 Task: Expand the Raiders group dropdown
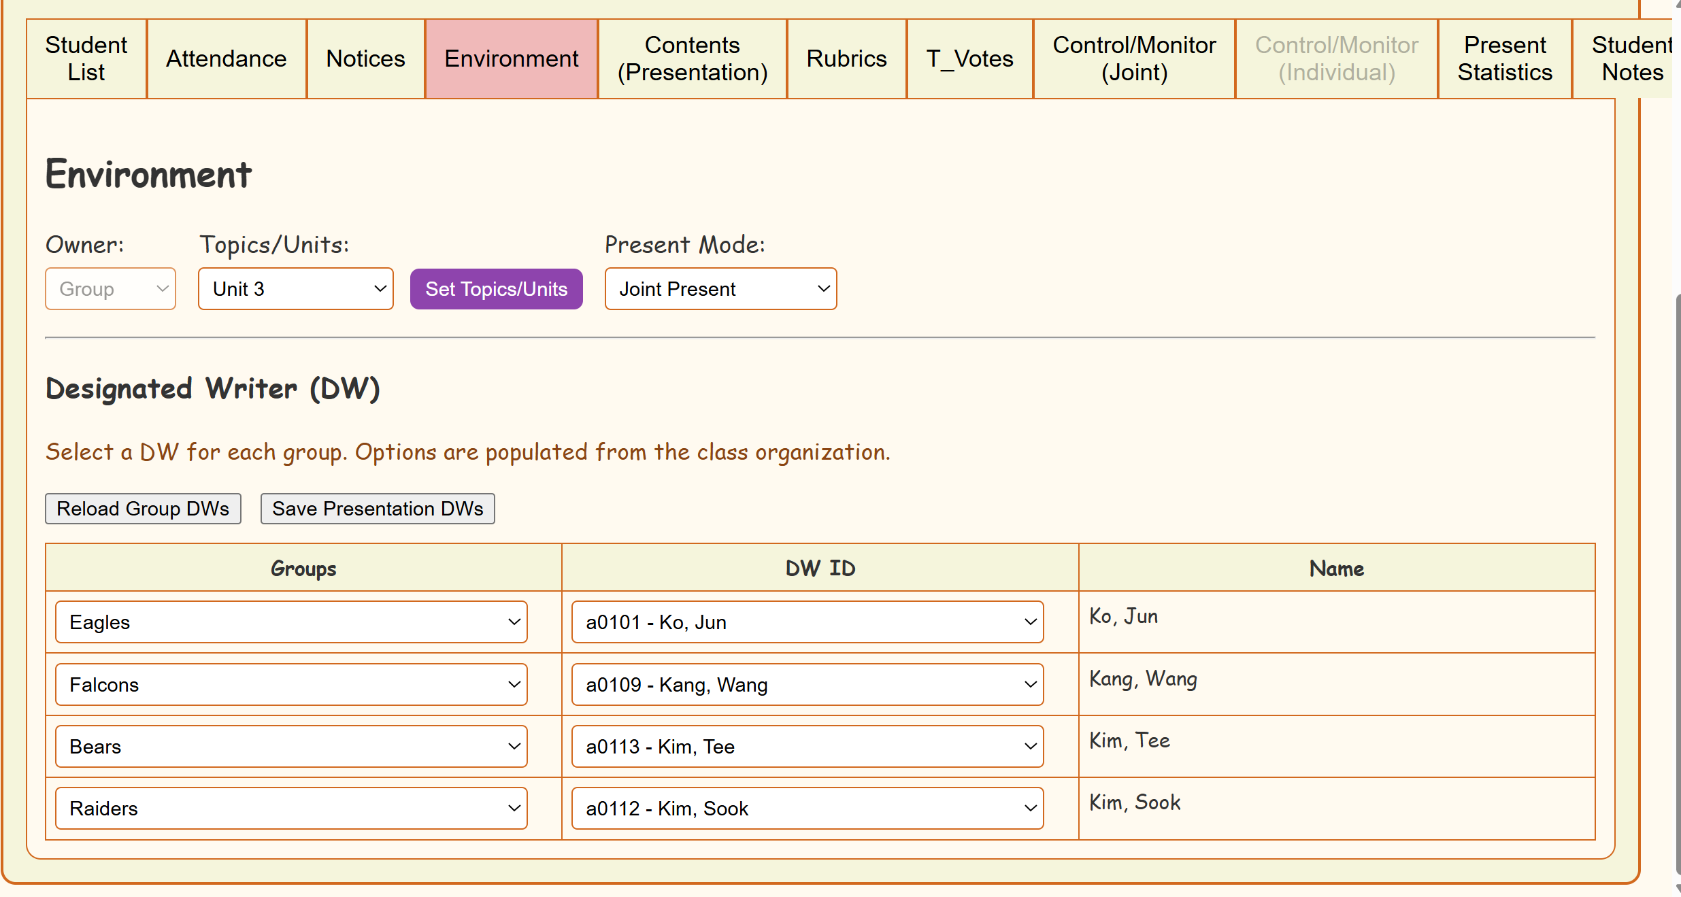tap(291, 809)
